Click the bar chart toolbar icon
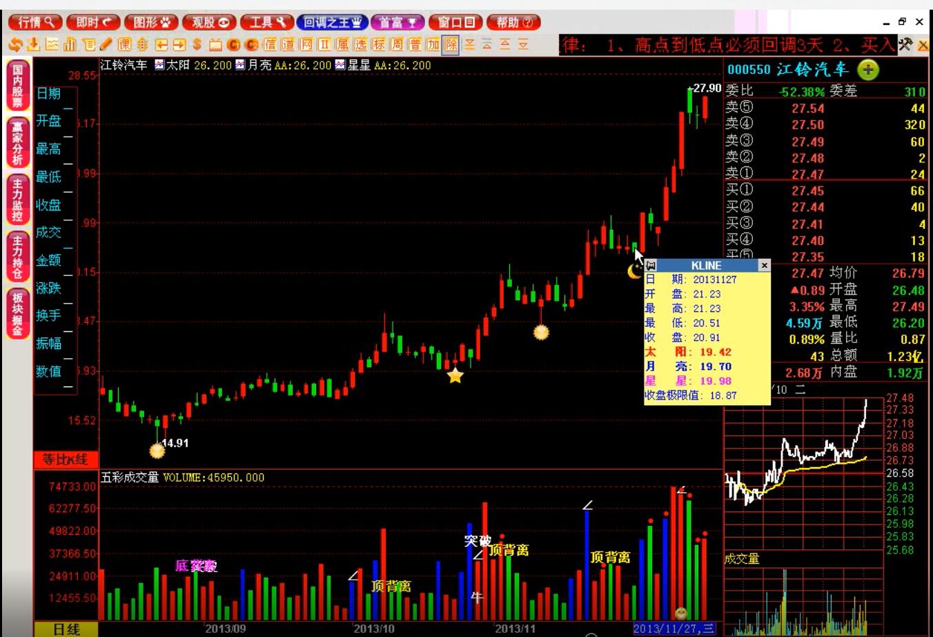Image resolution: width=933 pixels, height=637 pixels. click(x=70, y=45)
